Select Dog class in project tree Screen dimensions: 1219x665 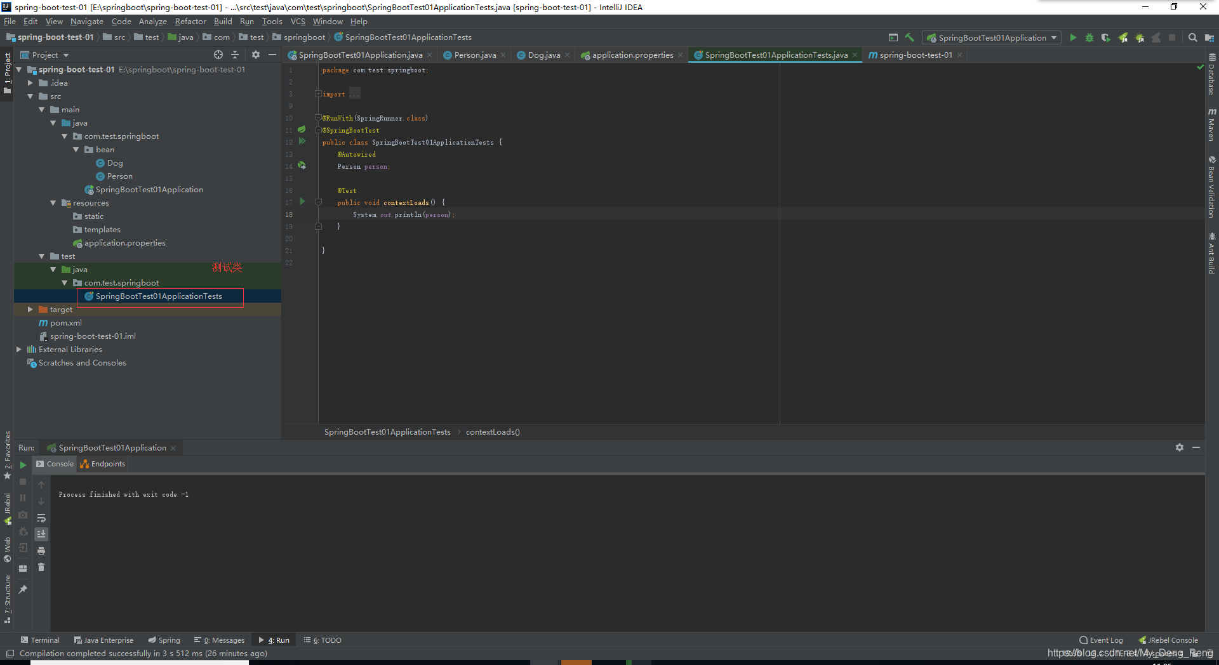coord(115,163)
